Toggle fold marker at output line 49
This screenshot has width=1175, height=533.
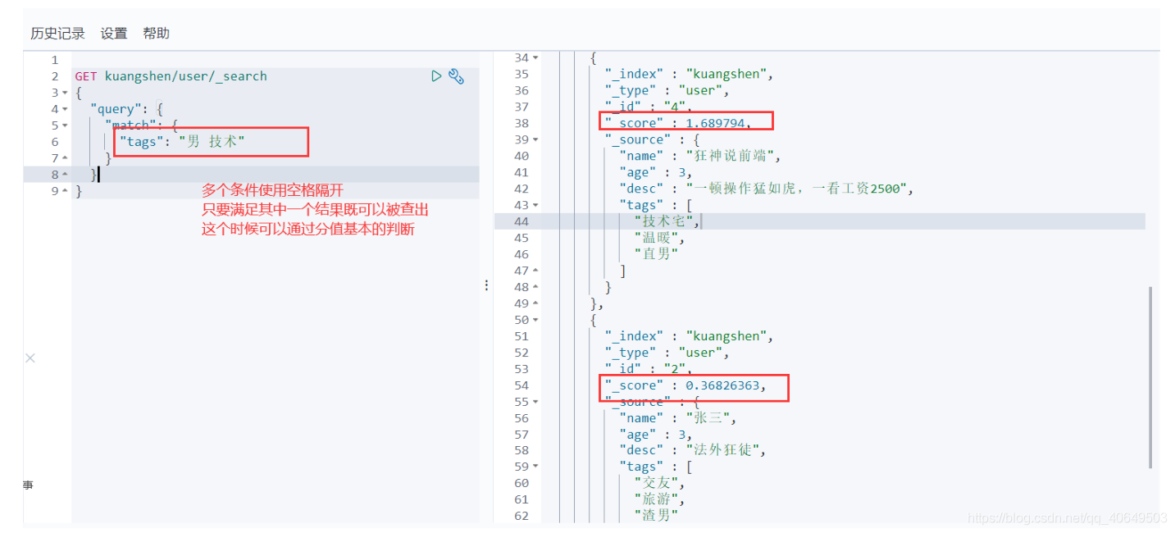point(535,303)
